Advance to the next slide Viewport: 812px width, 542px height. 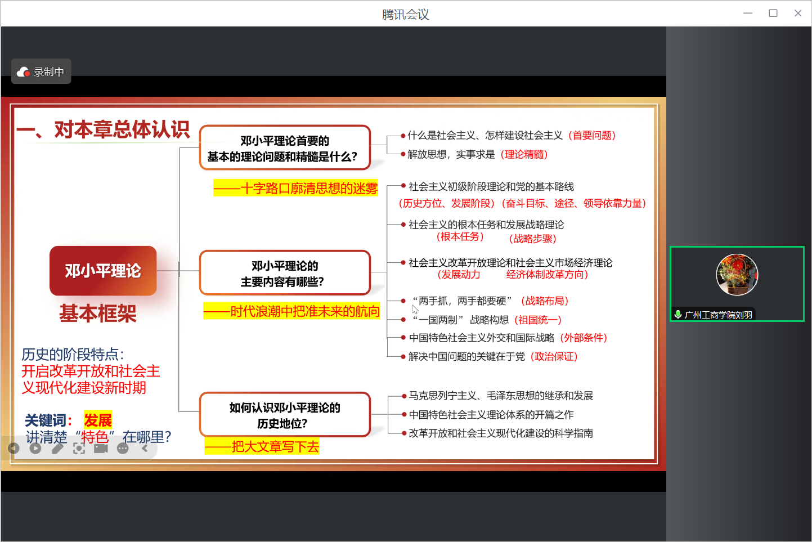tap(35, 449)
